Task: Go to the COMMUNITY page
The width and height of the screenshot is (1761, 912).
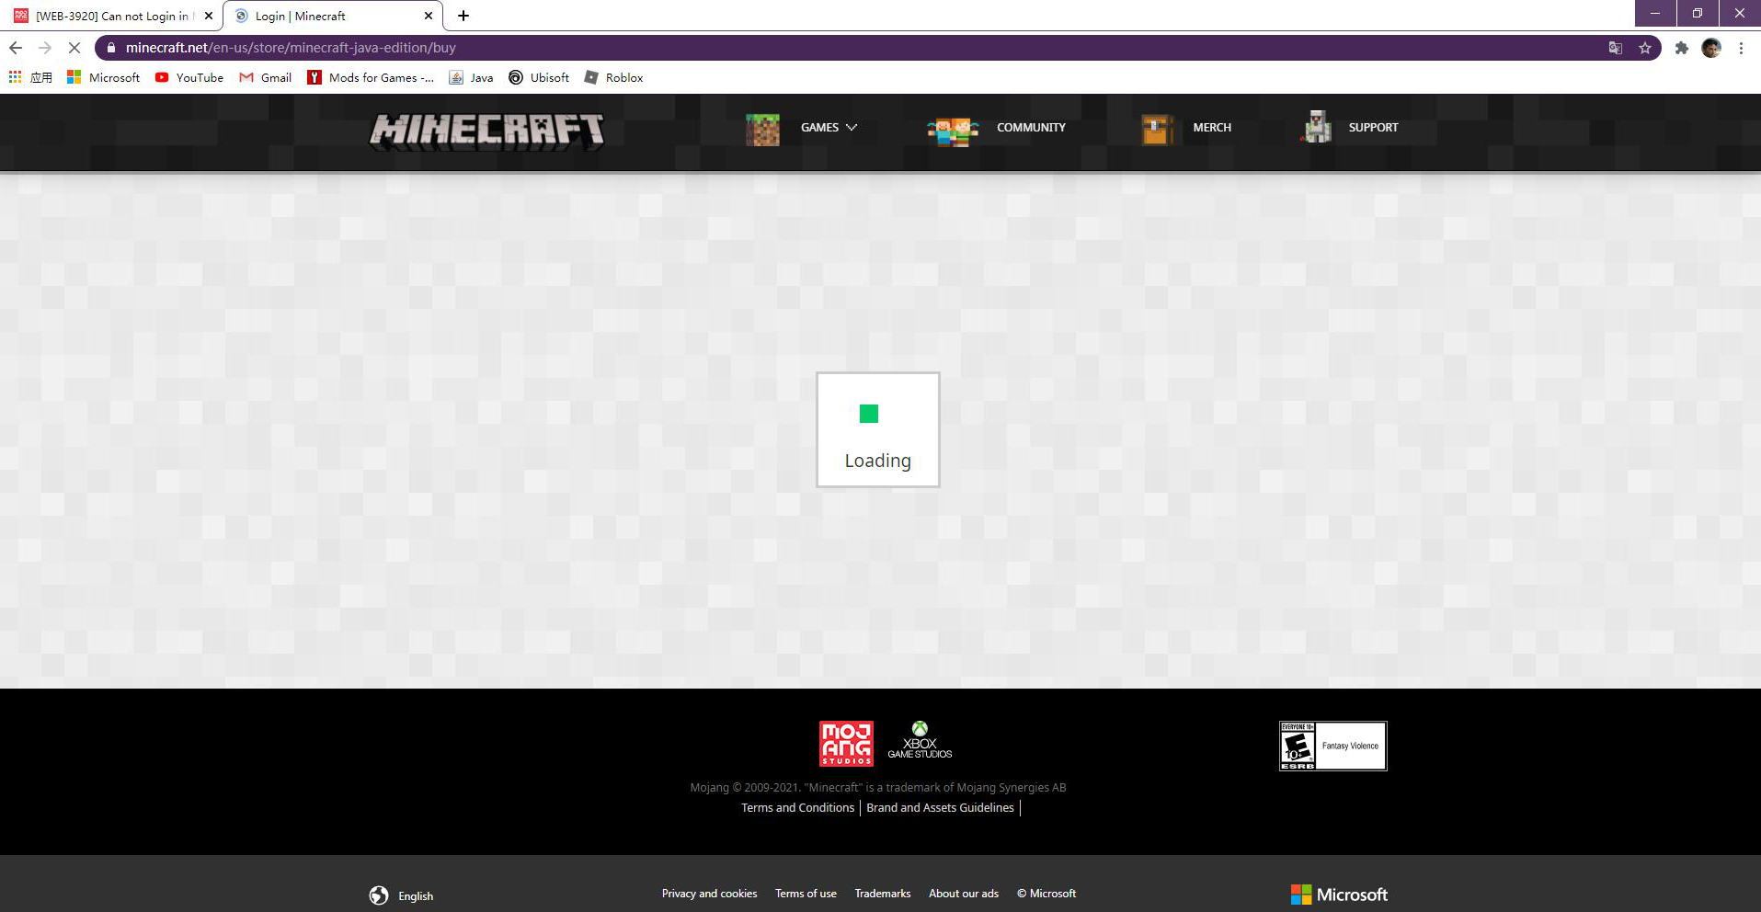Action: point(1031,128)
